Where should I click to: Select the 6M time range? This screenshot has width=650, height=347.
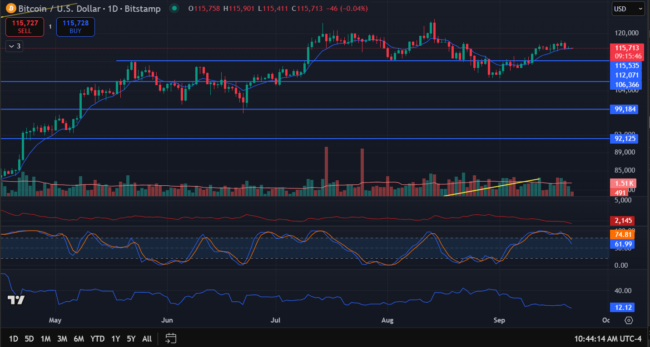point(79,338)
